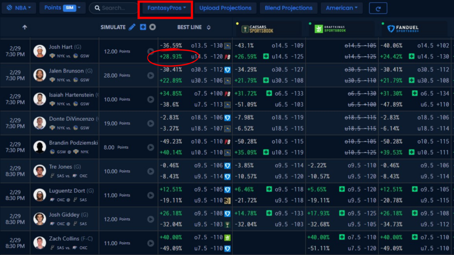Click Luguentz Dort player name
454x255 pixels.
(67, 190)
